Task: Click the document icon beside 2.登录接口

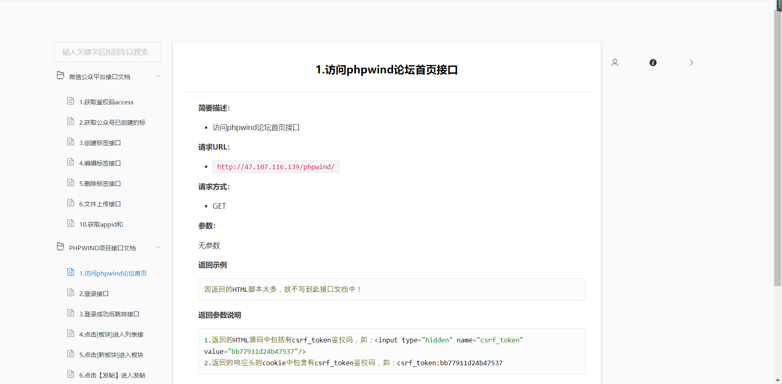Action: click(70, 292)
